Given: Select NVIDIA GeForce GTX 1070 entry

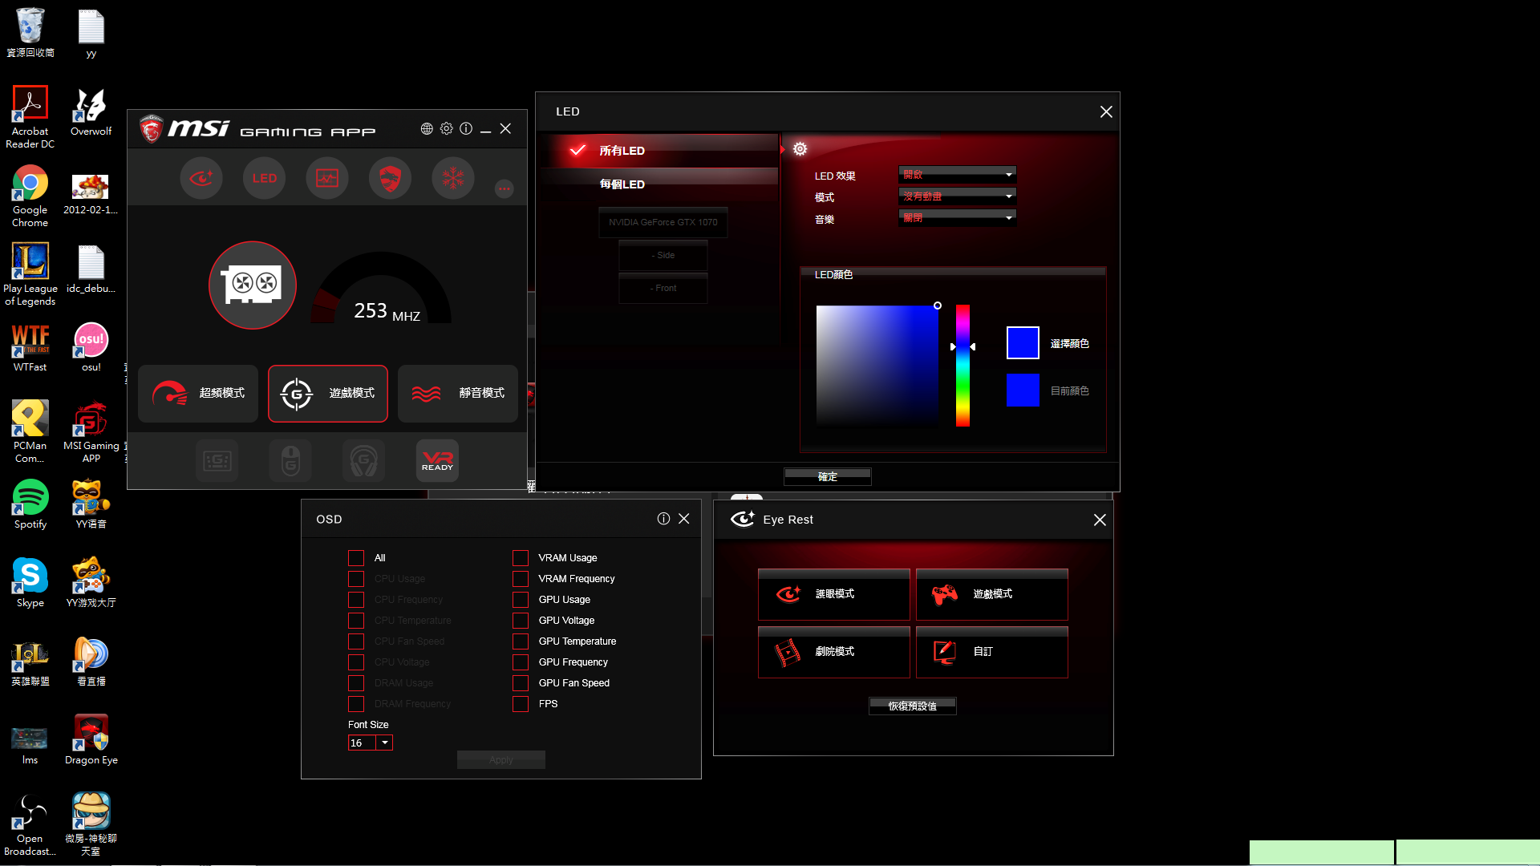Looking at the screenshot, I should point(663,222).
